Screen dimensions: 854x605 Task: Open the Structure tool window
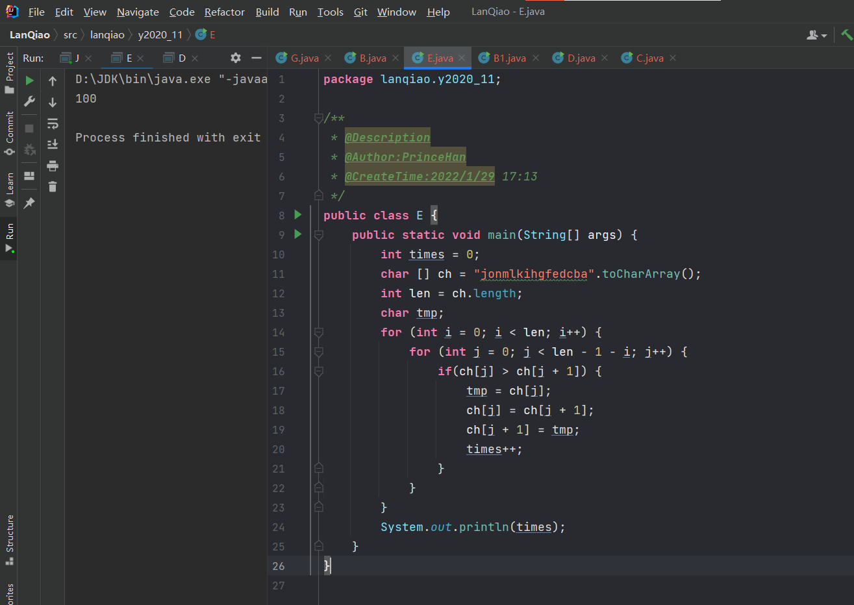[9, 540]
